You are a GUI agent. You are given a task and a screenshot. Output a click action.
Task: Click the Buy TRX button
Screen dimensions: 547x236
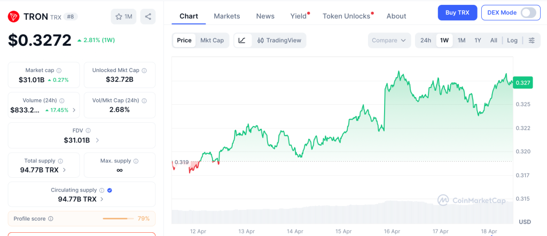coord(457,13)
